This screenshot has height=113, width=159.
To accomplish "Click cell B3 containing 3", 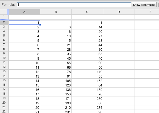I will [x=56, y=27].
